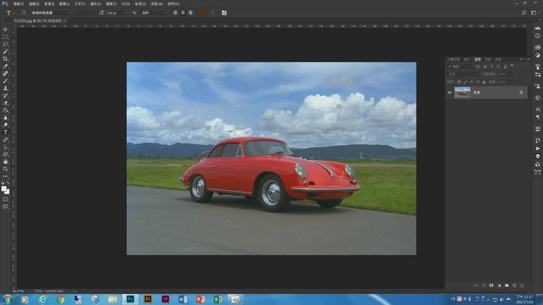Open the 編輯(E) menu
This screenshot has width=543, height=305.
coord(34,4)
